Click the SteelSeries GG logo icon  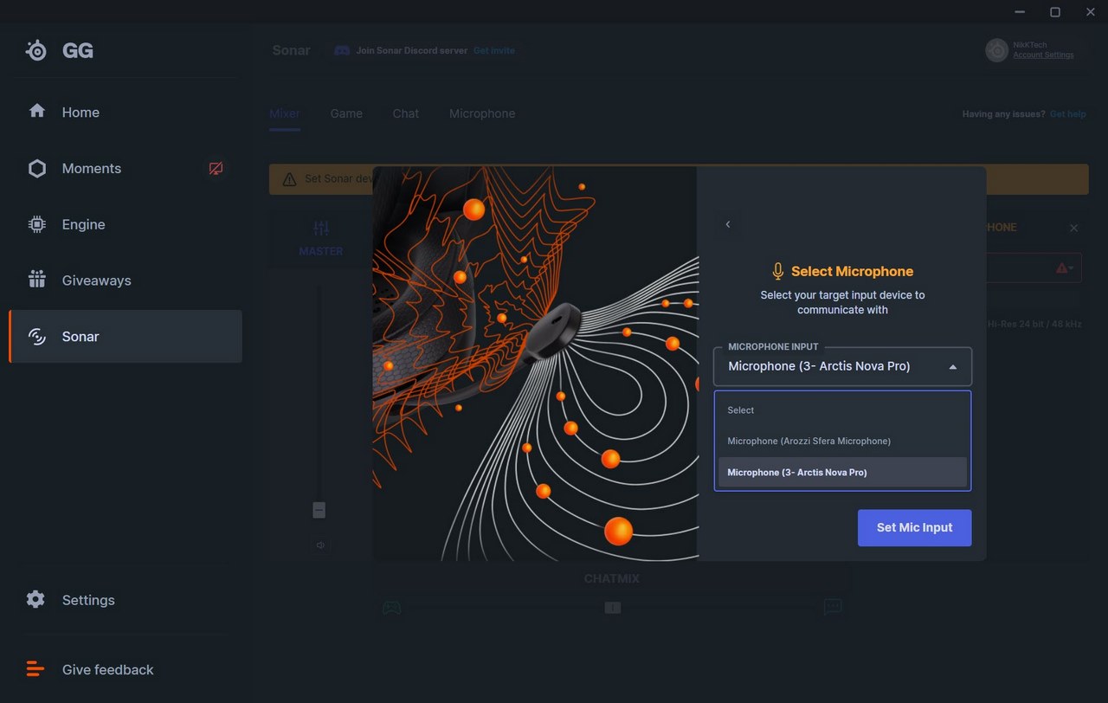click(35, 50)
